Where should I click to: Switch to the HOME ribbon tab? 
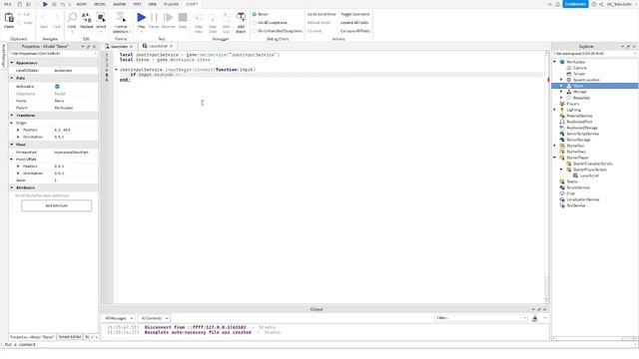click(82, 4)
